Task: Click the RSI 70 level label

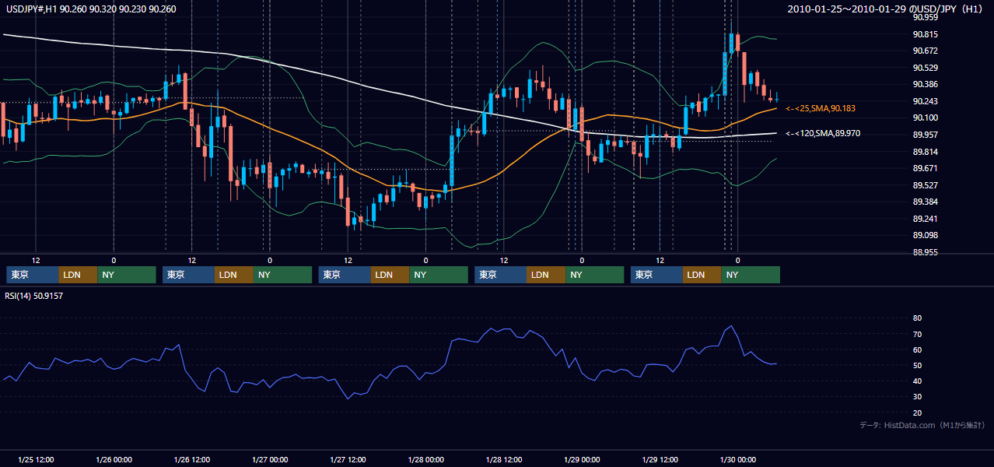Action: (x=917, y=334)
